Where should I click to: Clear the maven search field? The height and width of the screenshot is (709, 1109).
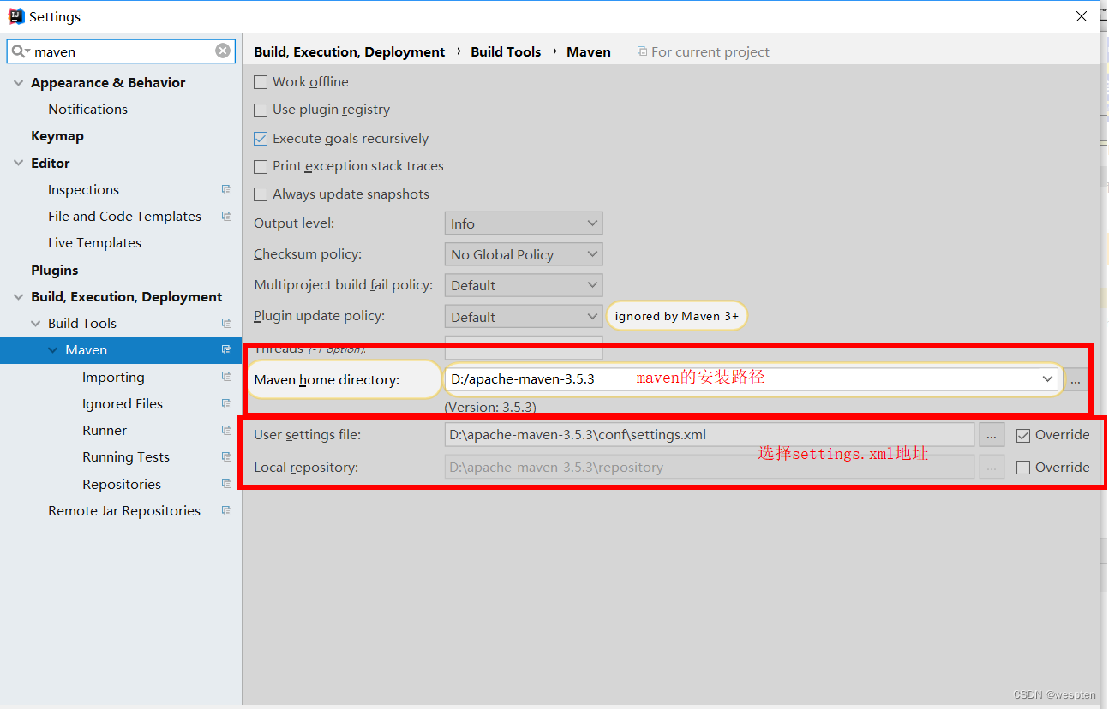tap(223, 51)
